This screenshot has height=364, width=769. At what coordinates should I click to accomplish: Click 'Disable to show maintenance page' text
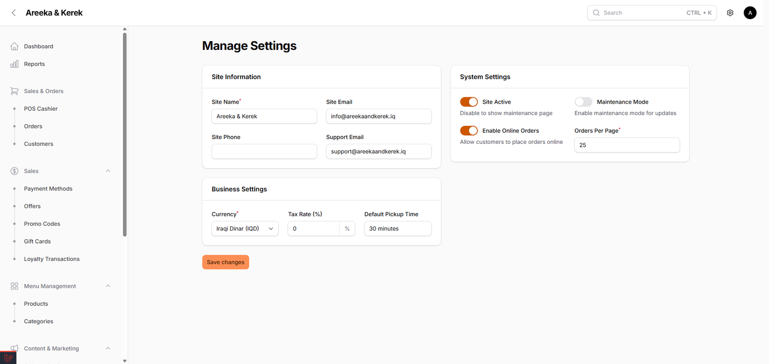tap(506, 113)
